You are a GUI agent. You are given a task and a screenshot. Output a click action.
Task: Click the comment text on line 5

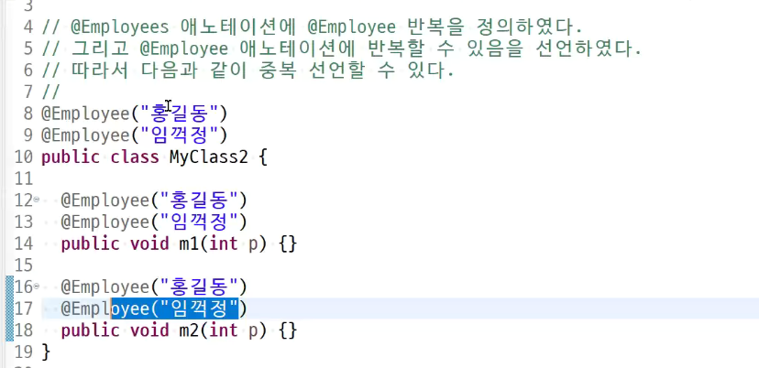[x=342, y=49]
